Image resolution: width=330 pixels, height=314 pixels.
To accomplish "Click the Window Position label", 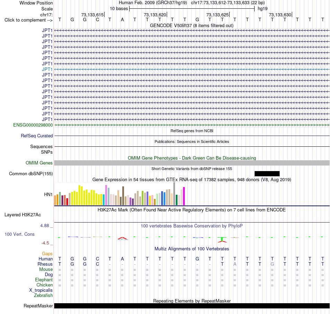I will pos(36,3).
